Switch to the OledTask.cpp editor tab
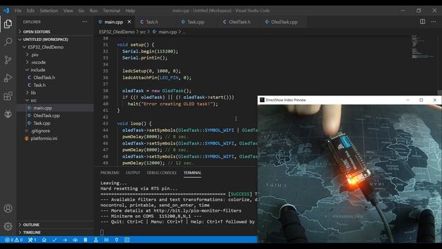This screenshot has height=249, width=442. 283,21
